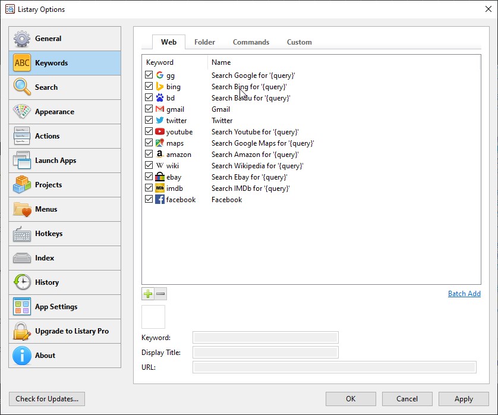Click the Keyword column header
This screenshot has height=415, width=498.
(x=175, y=62)
